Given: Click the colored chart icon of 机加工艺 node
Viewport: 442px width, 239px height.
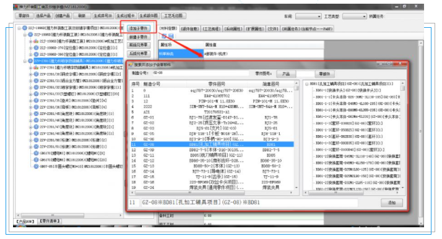Looking at the screenshot, I should point(36,41).
